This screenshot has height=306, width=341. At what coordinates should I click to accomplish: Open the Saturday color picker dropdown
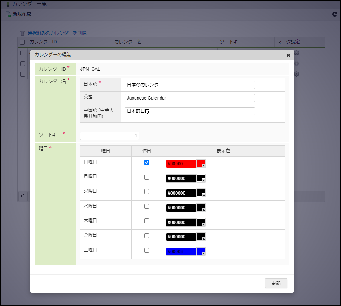(x=201, y=251)
